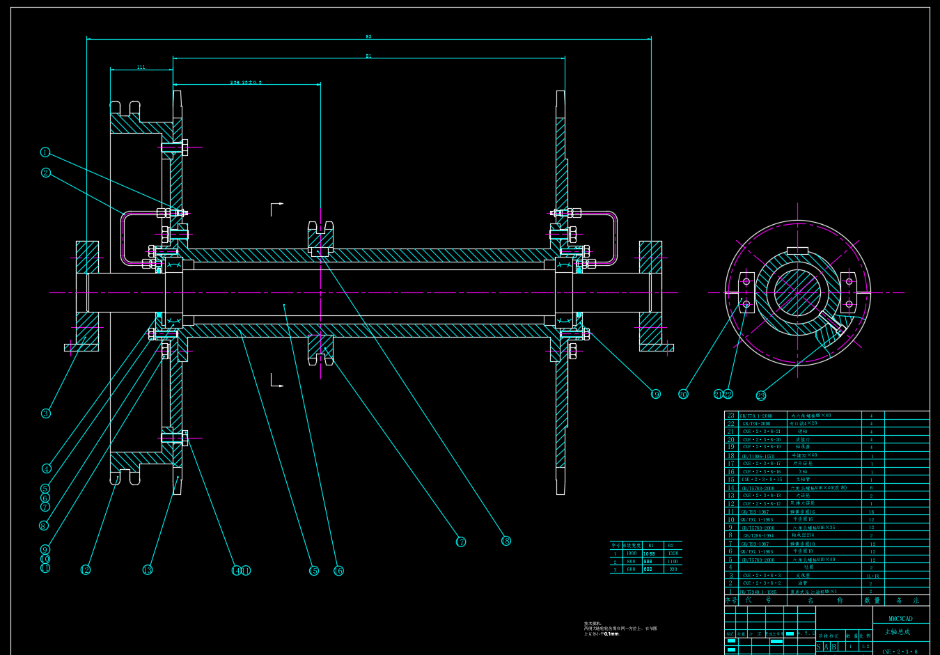Select the B2 overall dimension label
940x655 pixels.
pos(368,36)
